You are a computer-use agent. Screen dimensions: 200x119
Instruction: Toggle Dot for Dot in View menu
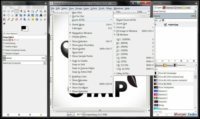pyautogui.click(x=91, y=16)
